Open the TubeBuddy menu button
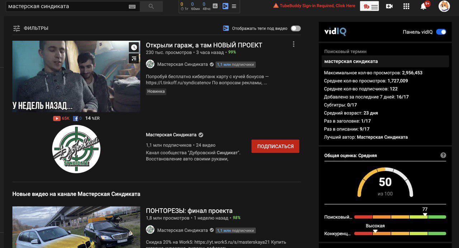459x248 pixels. 369,6
